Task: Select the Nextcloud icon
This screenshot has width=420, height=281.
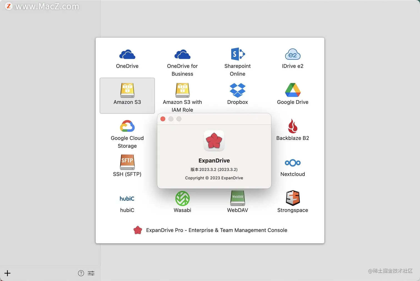Action: click(x=293, y=163)
